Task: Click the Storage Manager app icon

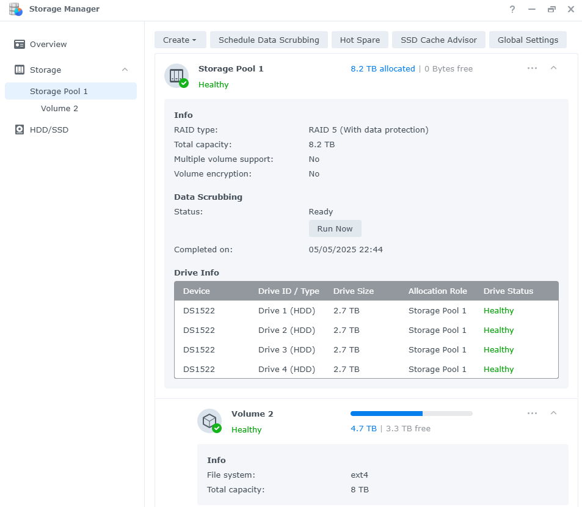Action: point(15,9)
